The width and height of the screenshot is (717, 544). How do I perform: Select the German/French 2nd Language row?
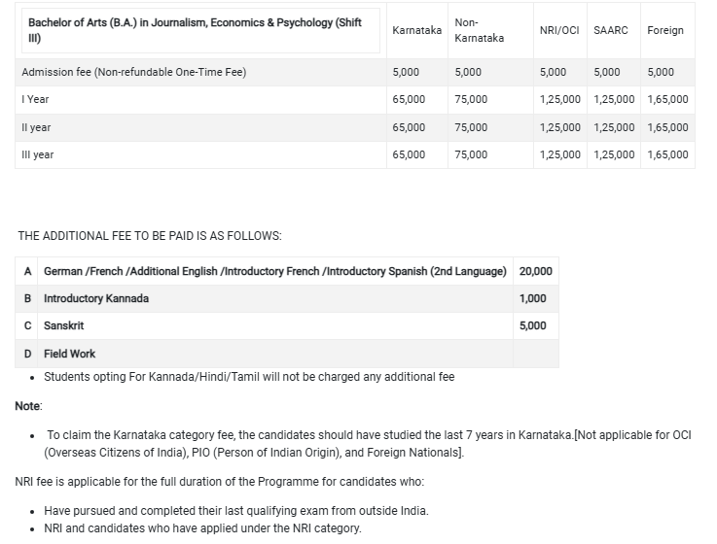(275, 271)
